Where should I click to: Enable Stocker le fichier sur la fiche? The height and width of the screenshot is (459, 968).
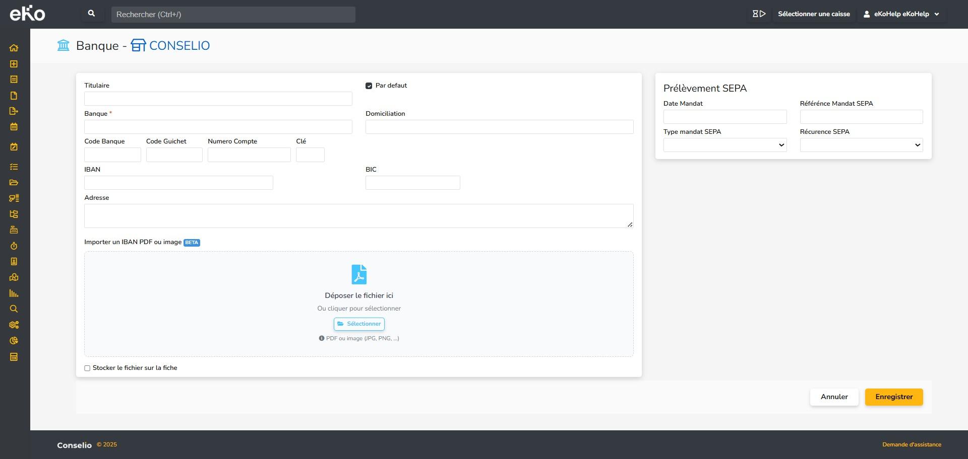tap(87, 368)
